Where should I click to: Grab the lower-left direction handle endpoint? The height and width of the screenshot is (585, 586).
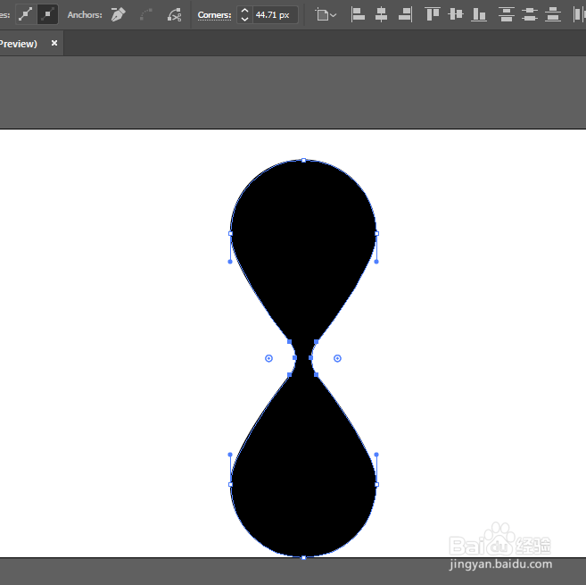(230, 455)
